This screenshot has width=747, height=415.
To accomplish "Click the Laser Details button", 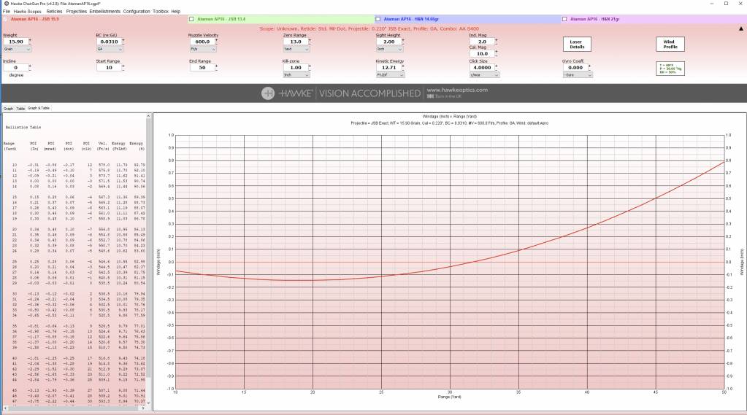I will (x=577, y=44).
